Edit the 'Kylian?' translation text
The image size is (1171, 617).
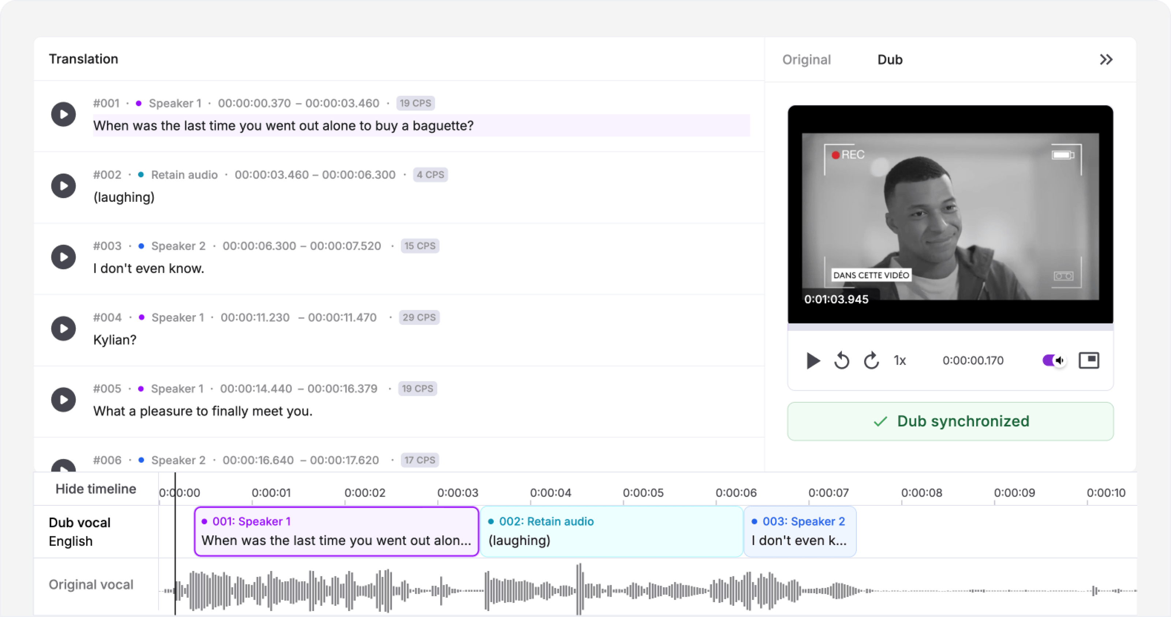pos(115,340)
